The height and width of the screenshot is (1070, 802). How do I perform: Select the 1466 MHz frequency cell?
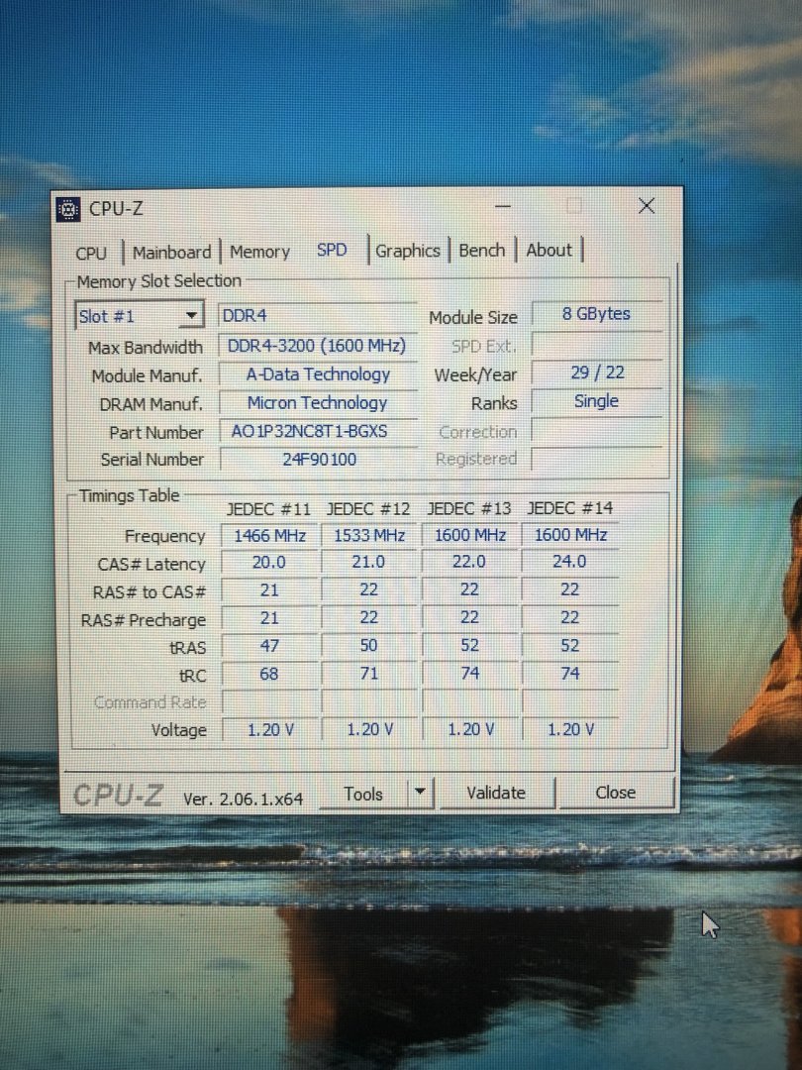click(270, 536)
